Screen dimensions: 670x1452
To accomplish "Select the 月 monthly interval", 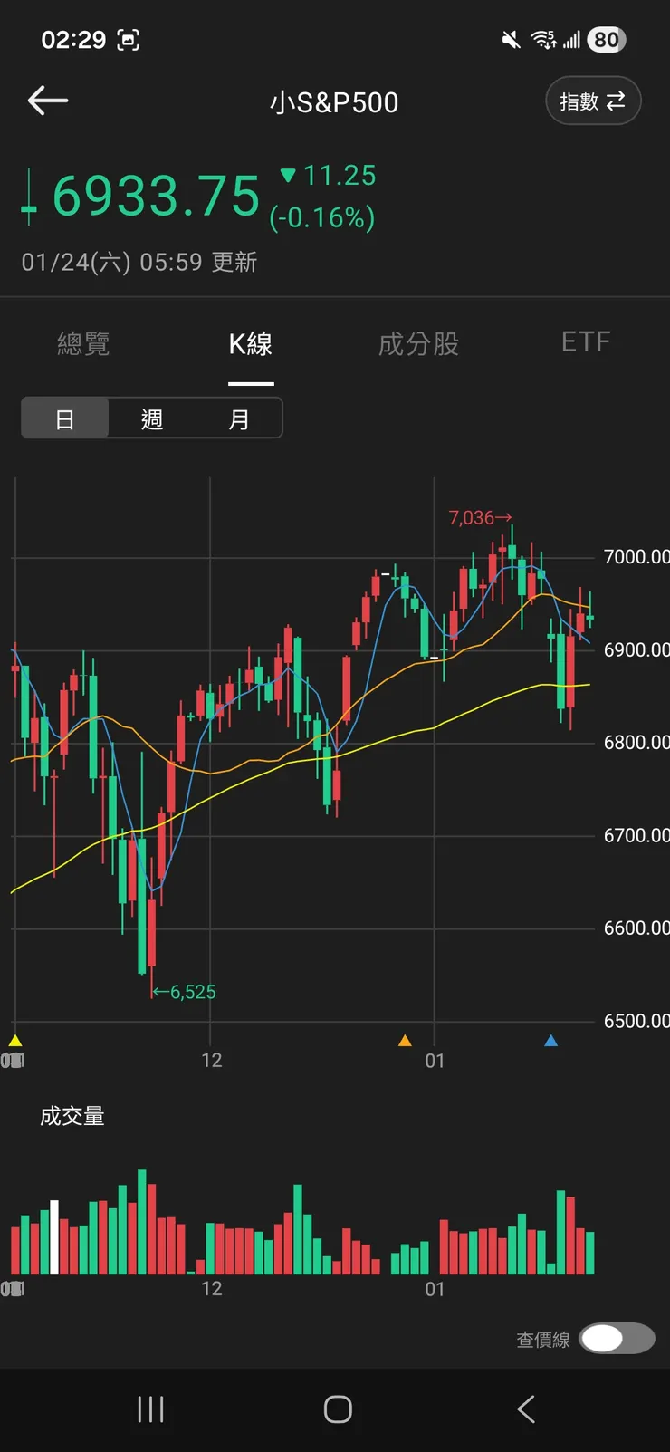I will pyautogui.click(x=239, y=419).
